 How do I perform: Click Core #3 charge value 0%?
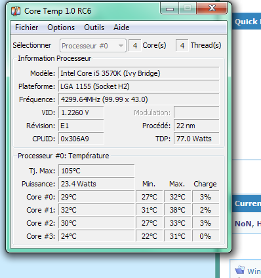click(x=206, y=236)
